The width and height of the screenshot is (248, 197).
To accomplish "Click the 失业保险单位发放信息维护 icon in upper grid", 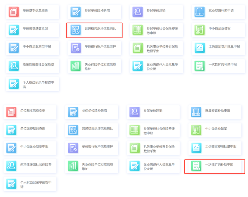I will (x=75, y=66).
